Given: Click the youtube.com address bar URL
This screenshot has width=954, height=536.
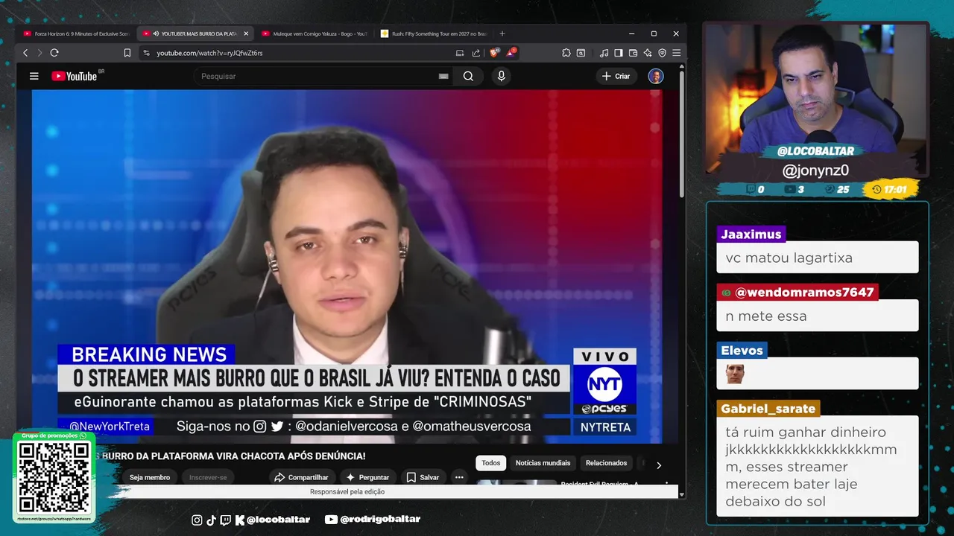Looking at the screenshot, I should (x=209, y=53).
